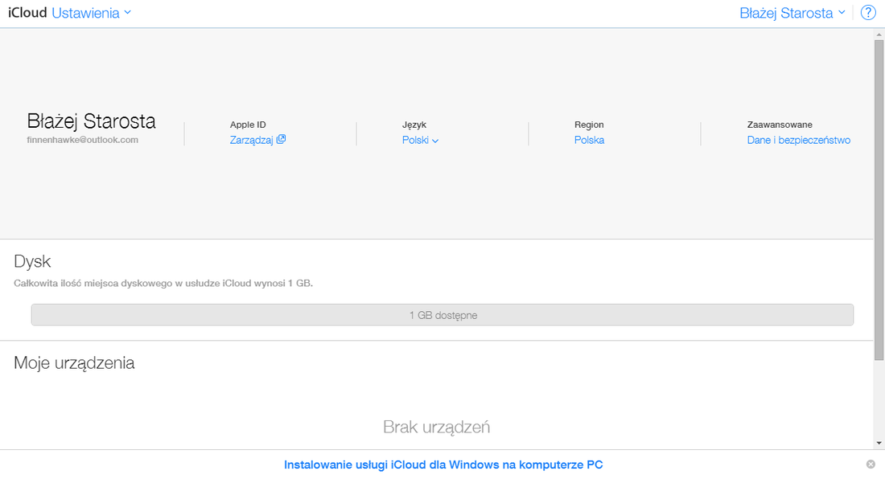The height and width of the screenshot is (479, 885).
Task: Open Zarządzaj Apple ID link
Action: (257, 140)
